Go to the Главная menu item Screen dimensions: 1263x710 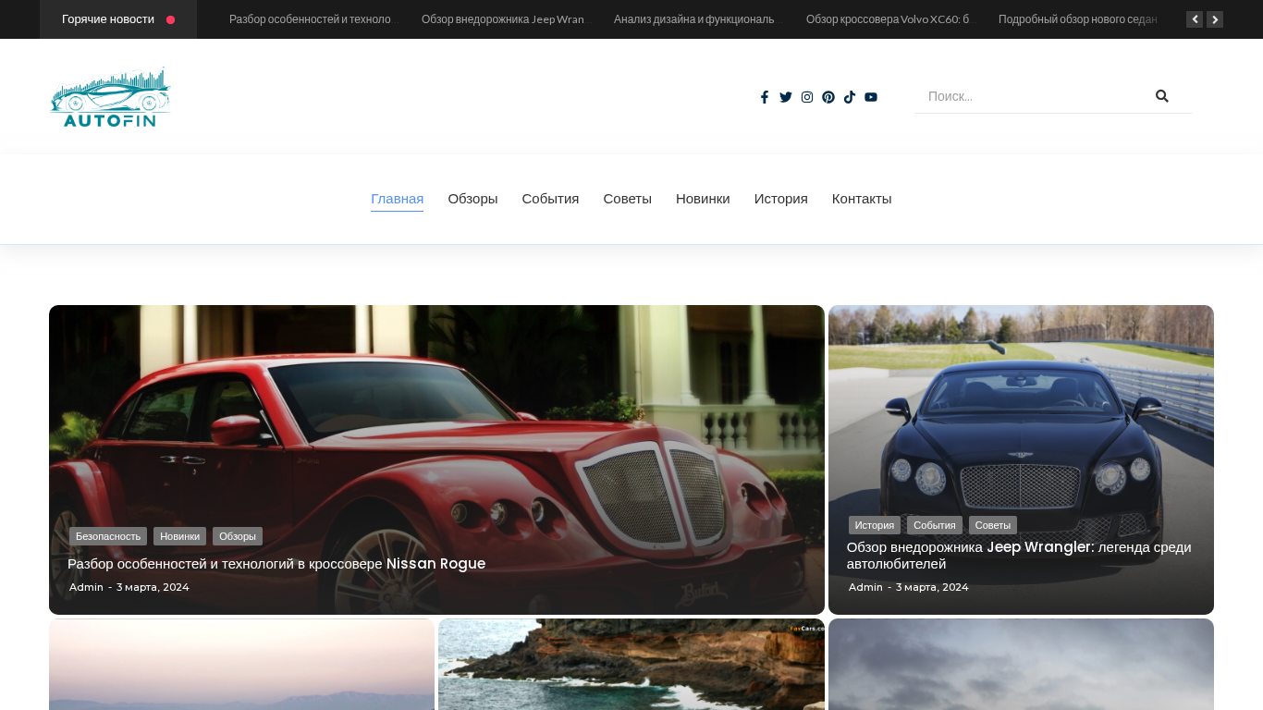[x=398, y=199]
